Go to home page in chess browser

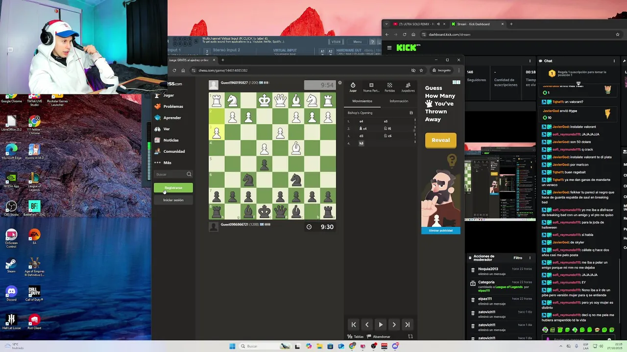point(183,70)
